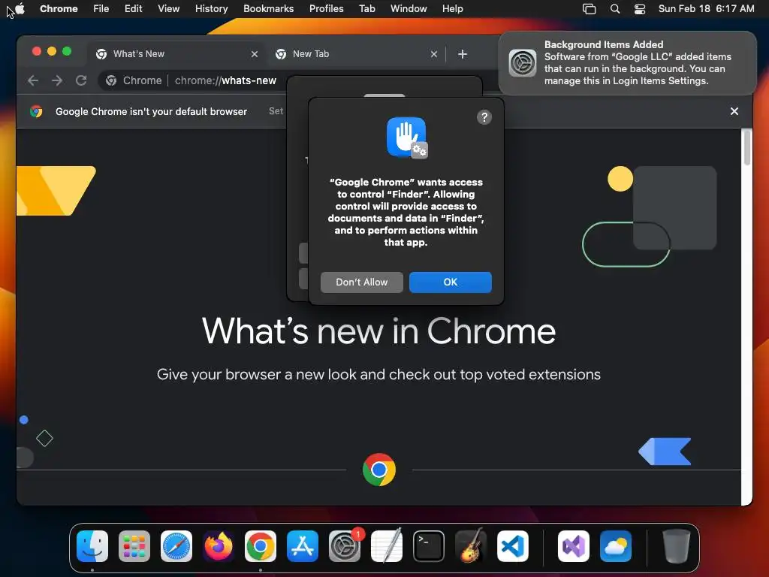Click the question mark help icon in dialog

(484, 117)
